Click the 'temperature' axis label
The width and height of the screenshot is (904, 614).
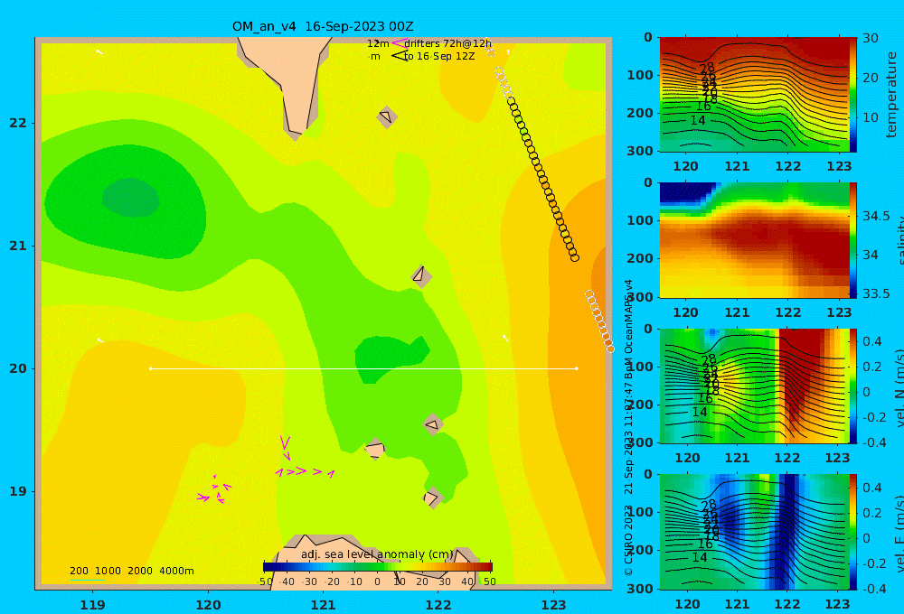point(892,95)
